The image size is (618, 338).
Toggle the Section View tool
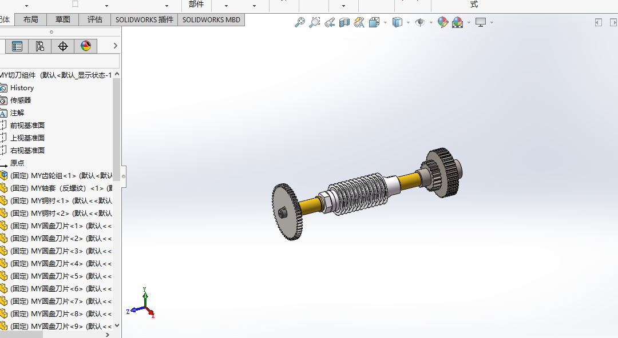344,22
